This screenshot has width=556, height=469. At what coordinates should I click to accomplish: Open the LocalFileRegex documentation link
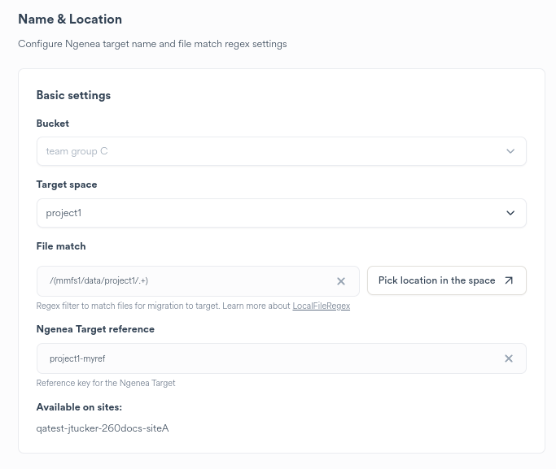(321, 306)
